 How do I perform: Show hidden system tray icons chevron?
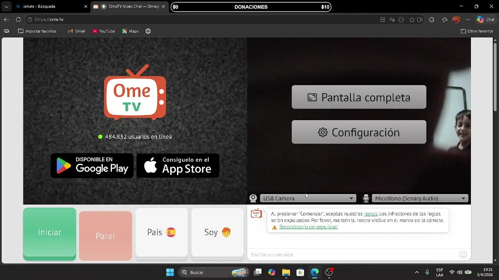tap(417, 272)
